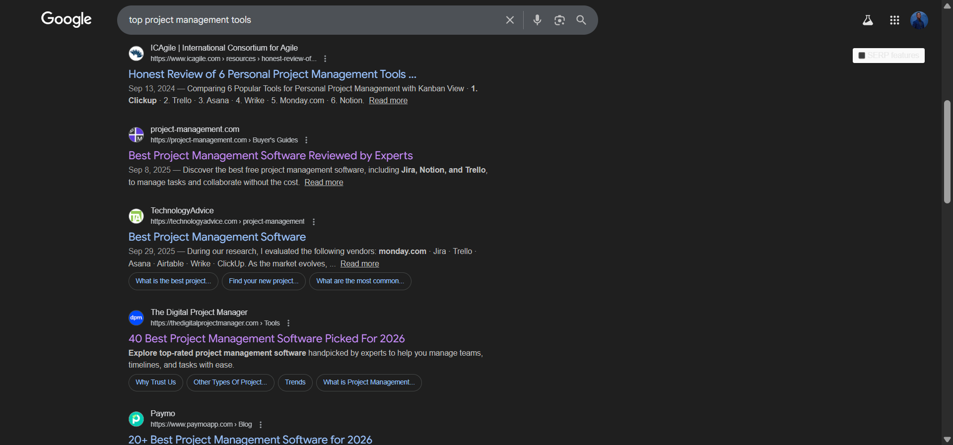Open Honest Review of 6 Personal Project Management Tools
Viewport: 953px width, 445px height.
[272, 74]
